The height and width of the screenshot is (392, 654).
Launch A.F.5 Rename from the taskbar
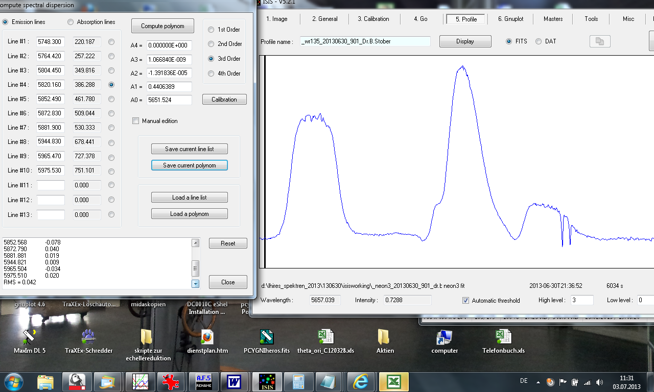tap(204, 381)
